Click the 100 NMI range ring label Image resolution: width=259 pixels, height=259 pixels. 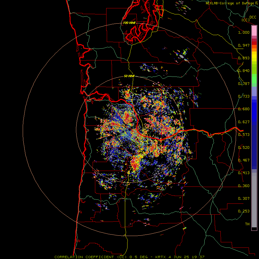click(129, 23)
